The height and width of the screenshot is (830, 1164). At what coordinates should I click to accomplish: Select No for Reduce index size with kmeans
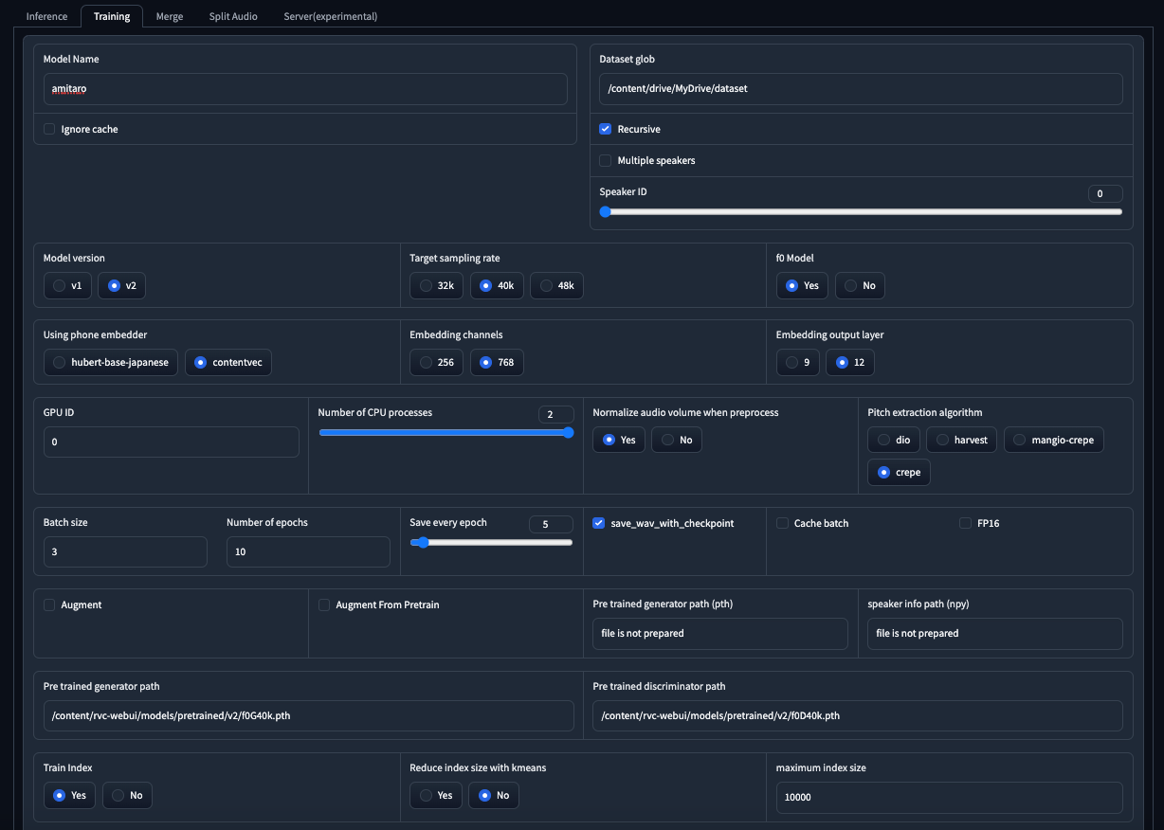[x=494, y=795]
